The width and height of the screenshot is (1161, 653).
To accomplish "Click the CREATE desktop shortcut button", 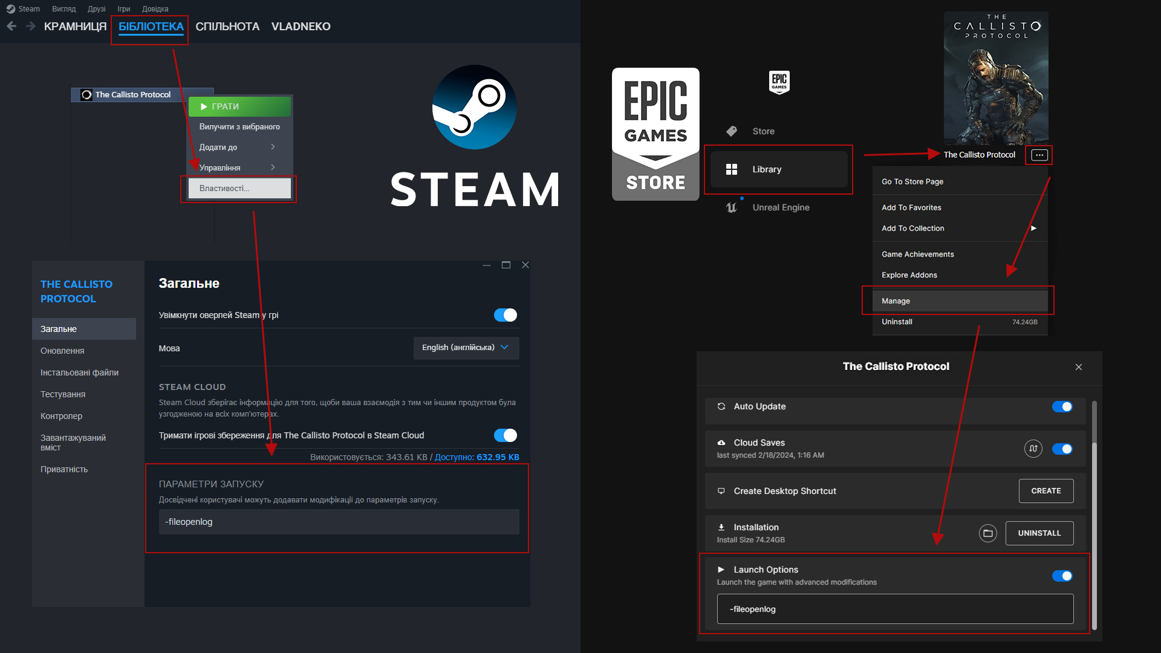I will pyautogui.click(x=1046, y=491).
